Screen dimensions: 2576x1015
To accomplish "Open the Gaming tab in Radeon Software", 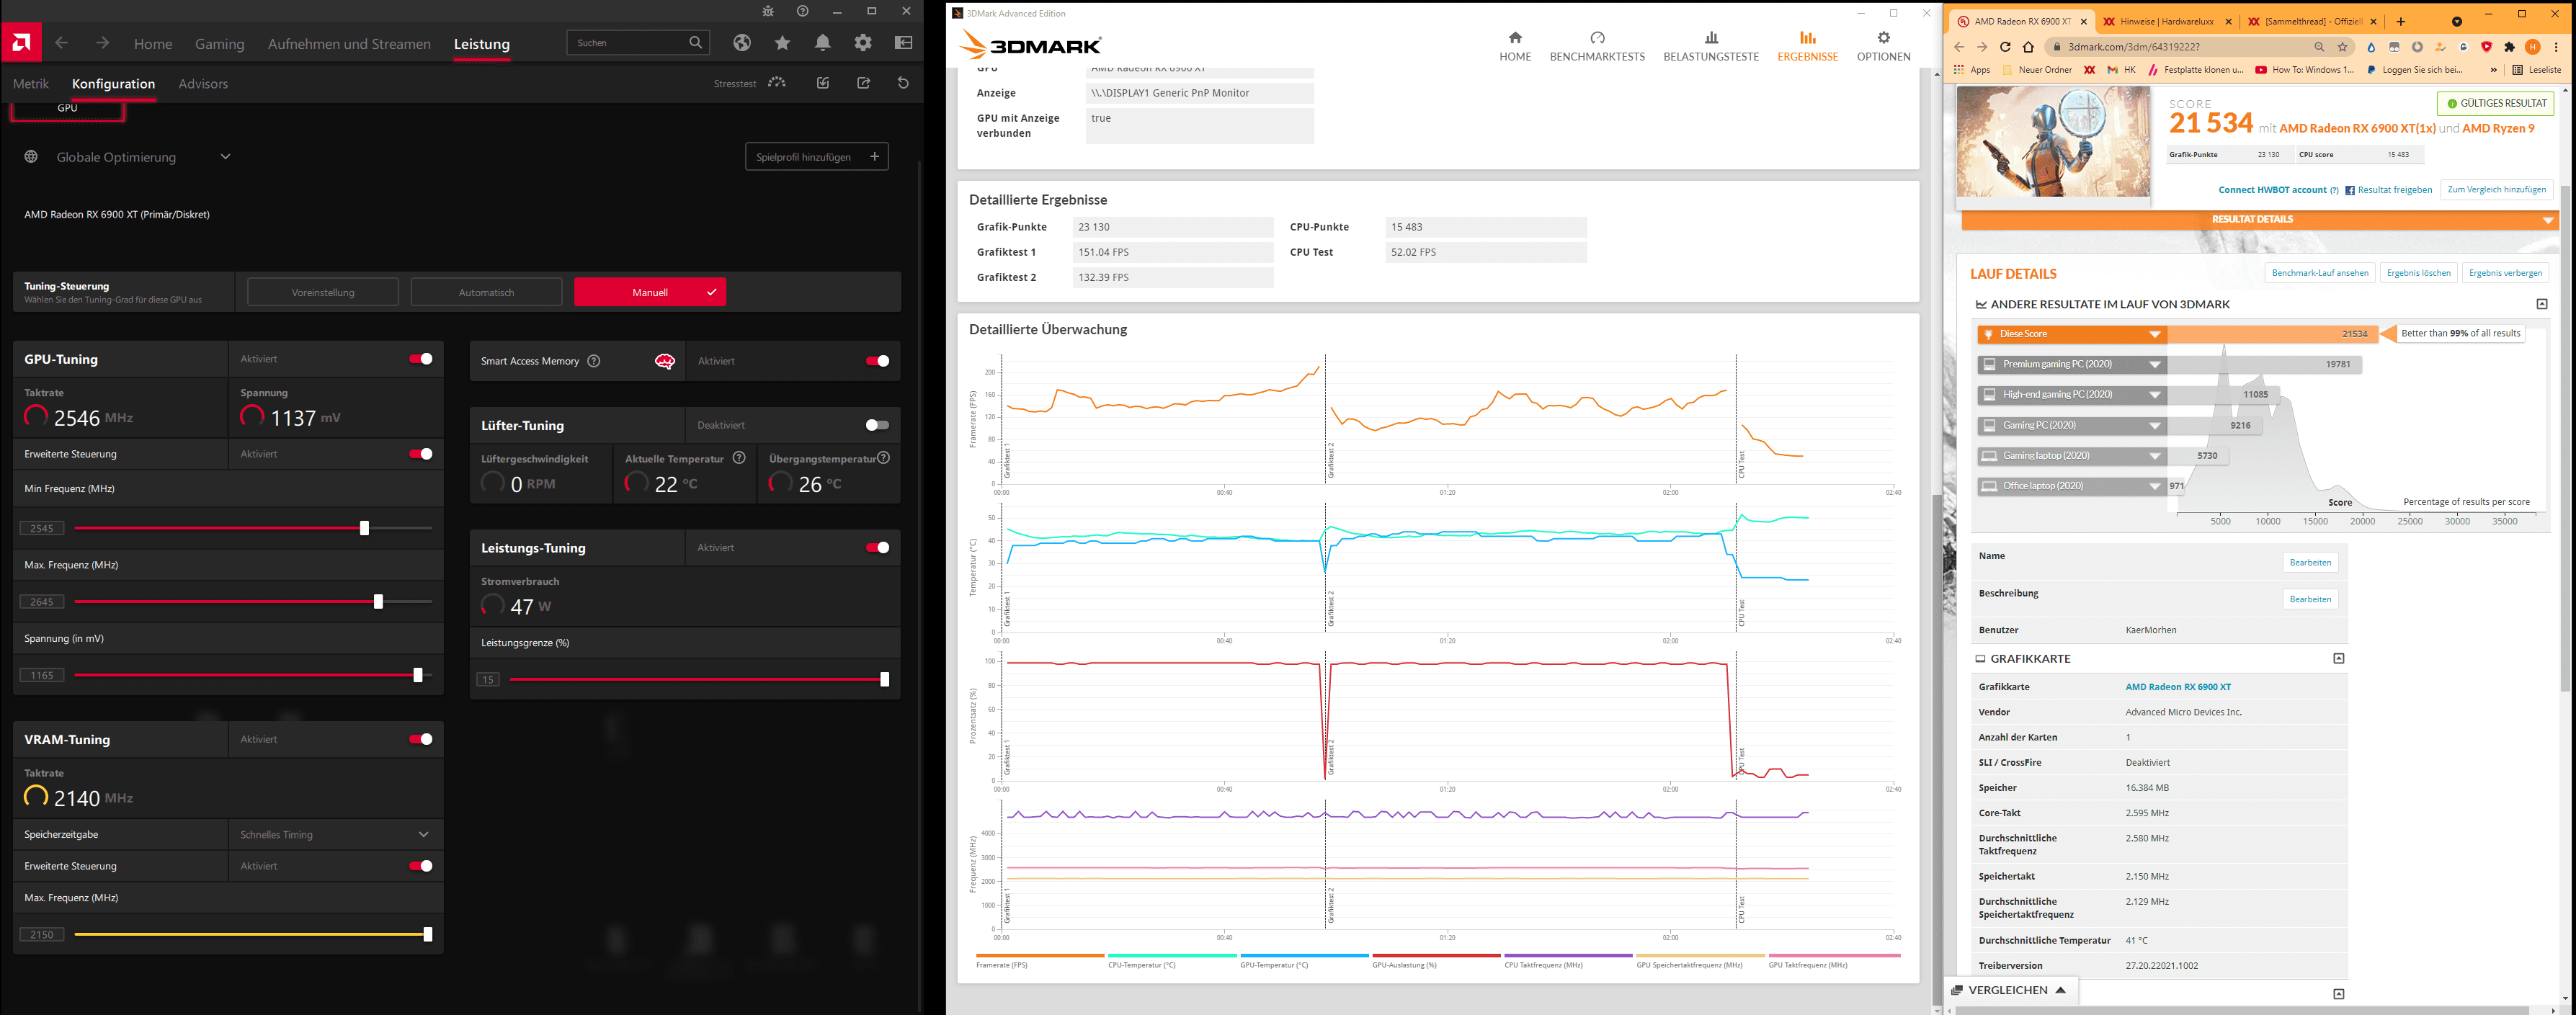I will tap(220, 44).
